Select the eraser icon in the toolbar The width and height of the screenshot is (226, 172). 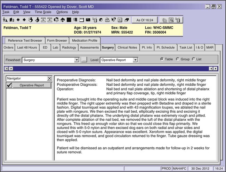[127, 20]
